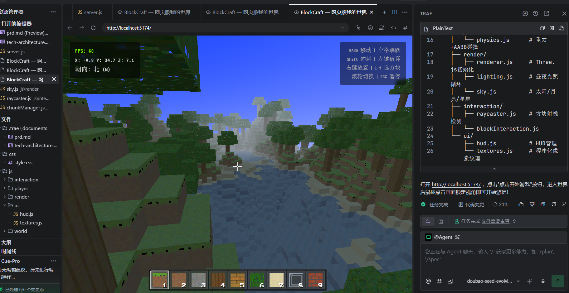The height and width of the screenshot is (293, 569).
Task: Open textures.js in the file tree
Action: [x=31, y=223]
